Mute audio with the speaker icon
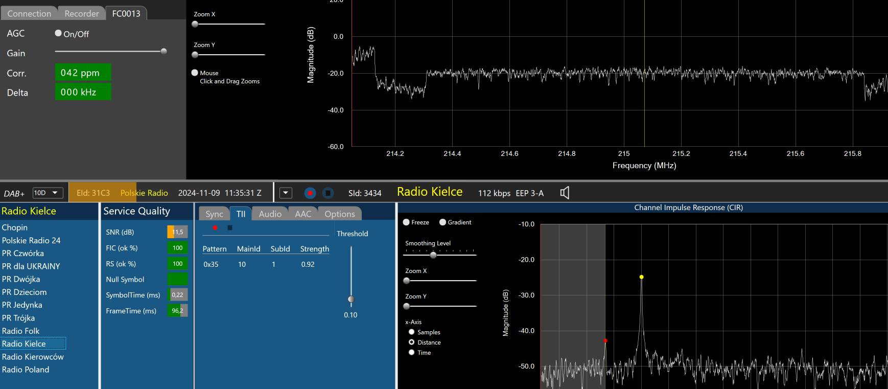This screenshot has height=389, width=888. 565,193
